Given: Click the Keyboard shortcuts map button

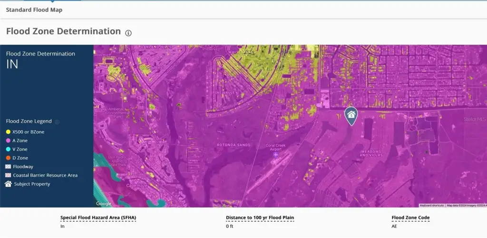Looking at the screenshot, I should point(431,205).
